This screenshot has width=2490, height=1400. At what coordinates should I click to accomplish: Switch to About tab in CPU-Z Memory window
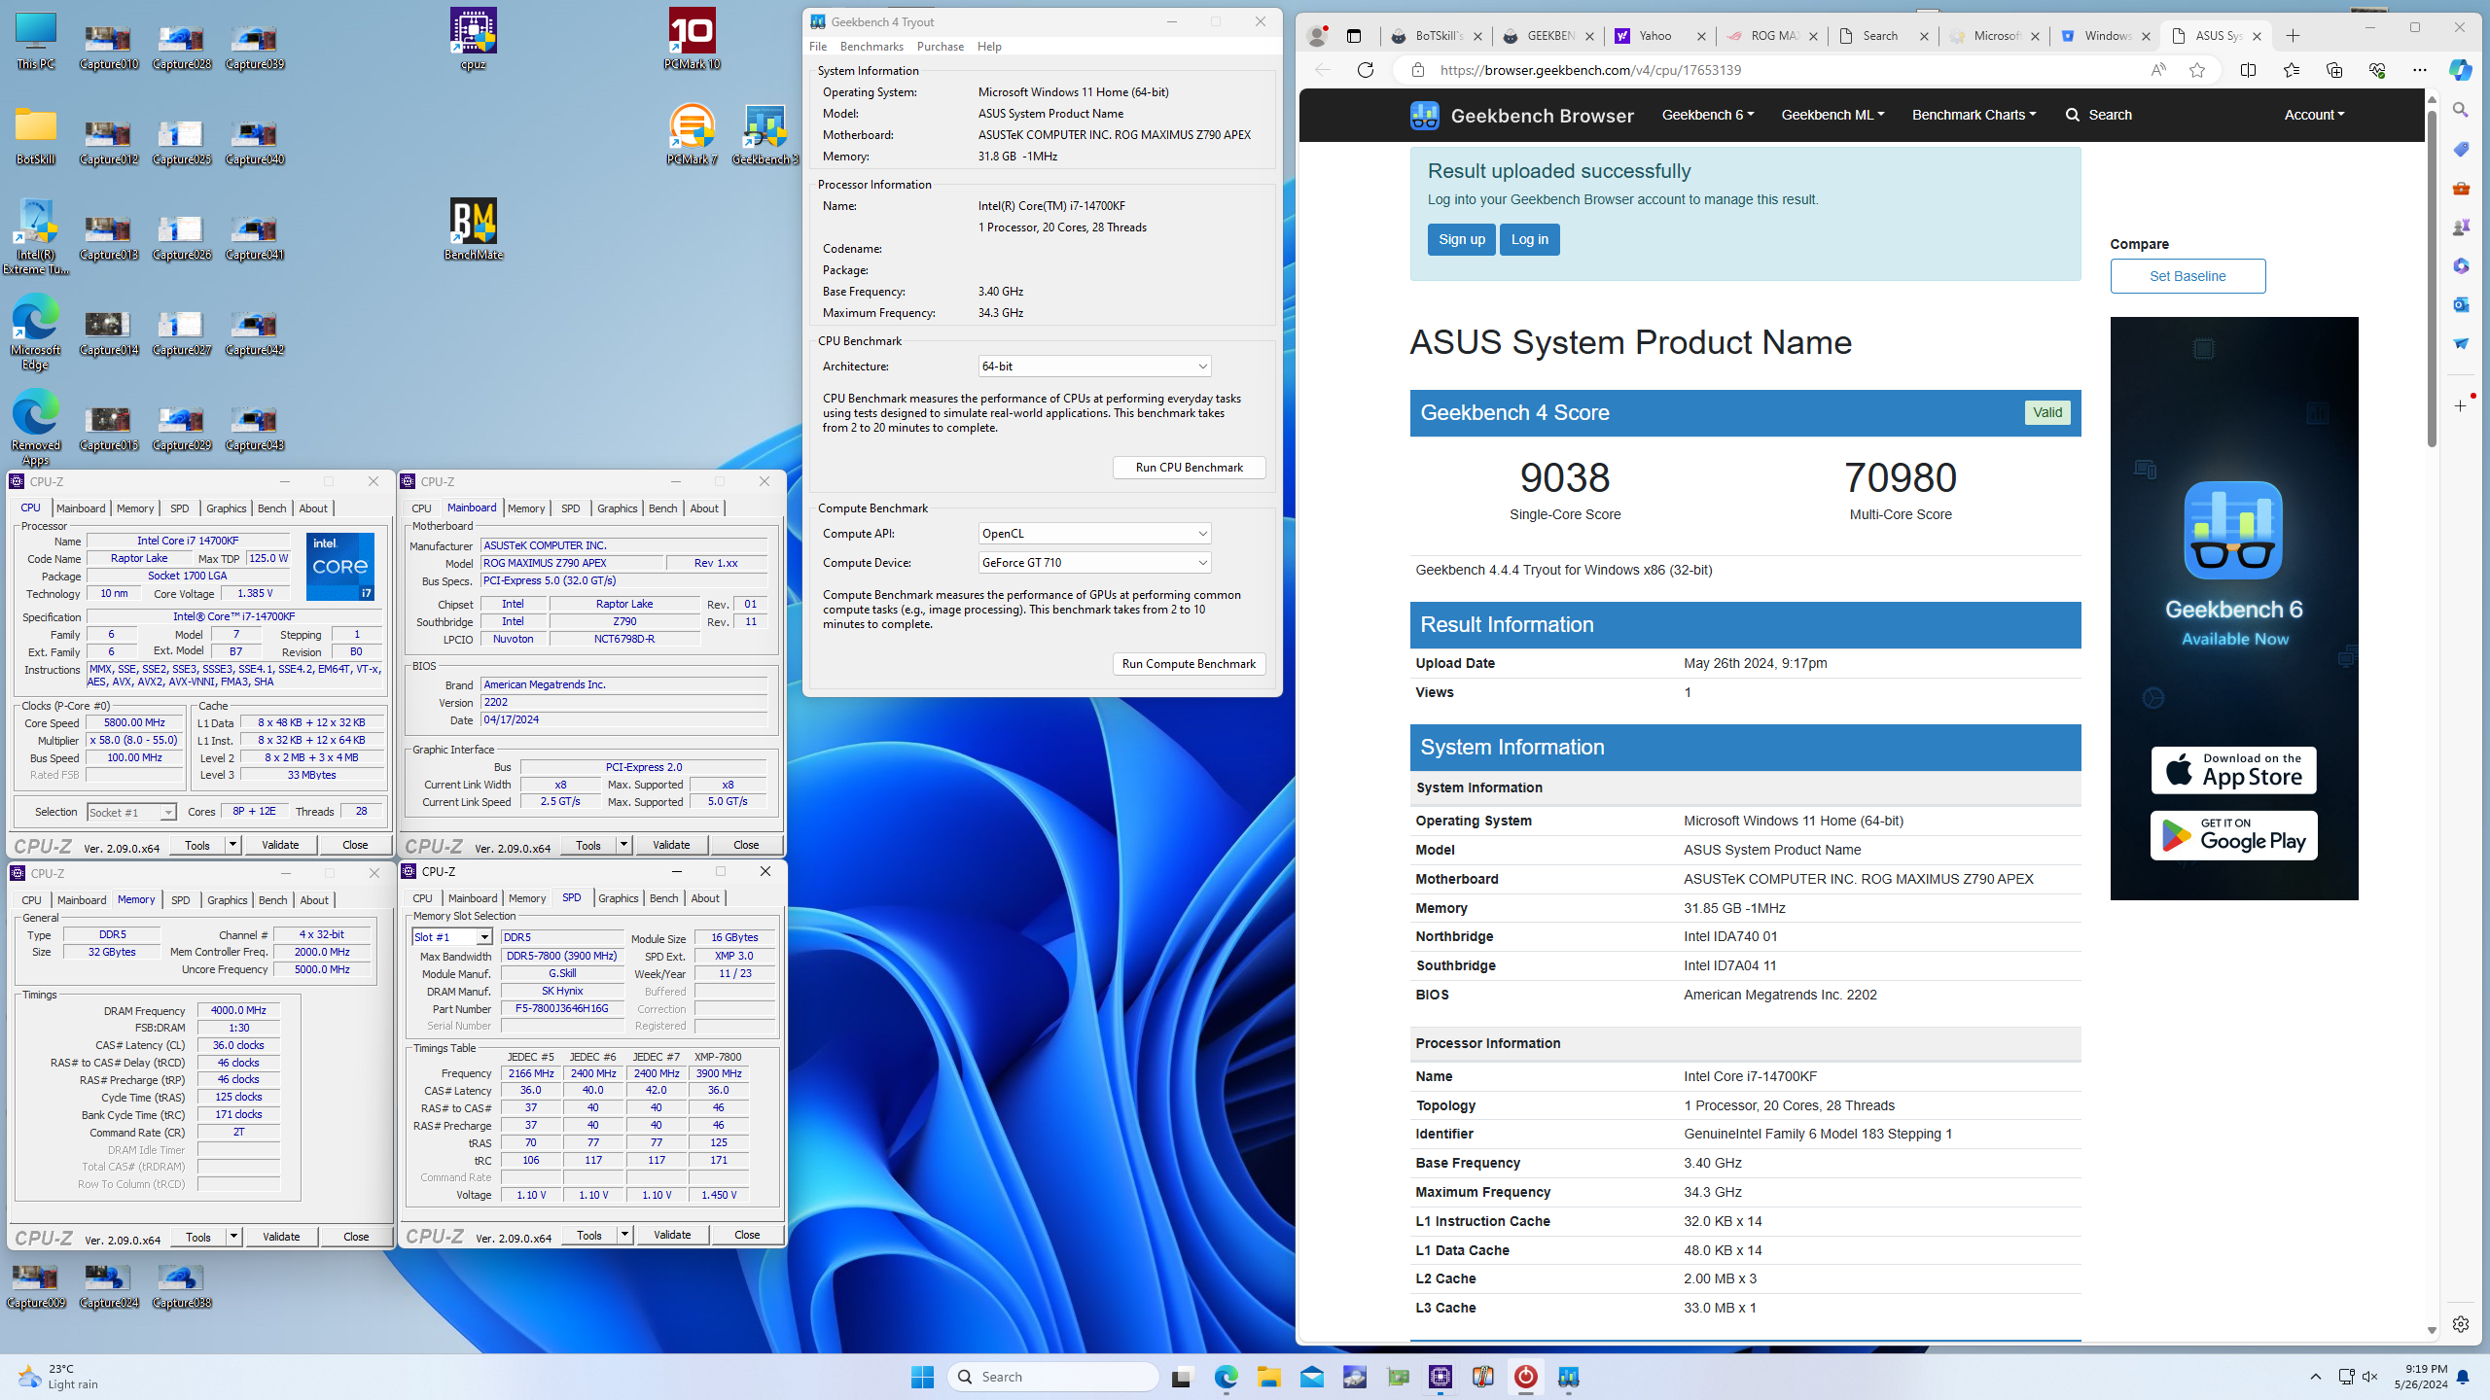[313, 900]
